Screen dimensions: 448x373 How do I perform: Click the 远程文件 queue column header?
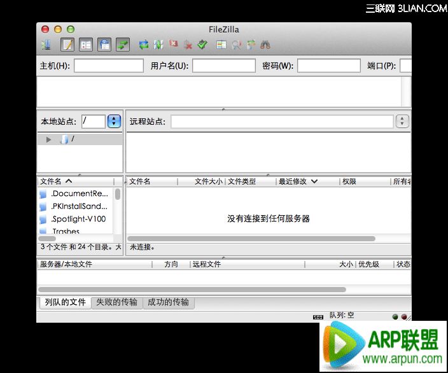click(x=248, y=264)
